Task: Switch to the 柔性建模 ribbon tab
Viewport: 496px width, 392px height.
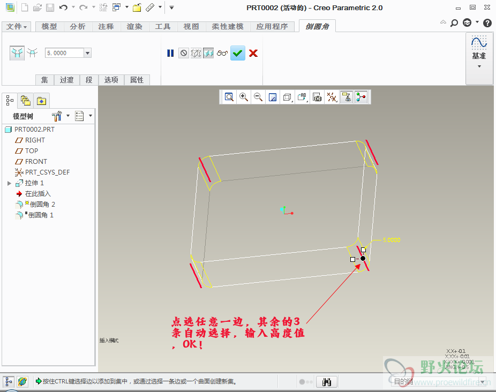Action: (x=228, y=27)
